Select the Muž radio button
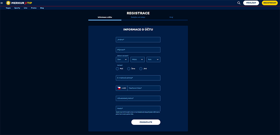This screenshot has width=280, height=135. [x=117, y=69]
